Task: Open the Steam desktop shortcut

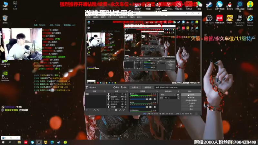Action: pos(209,5)
